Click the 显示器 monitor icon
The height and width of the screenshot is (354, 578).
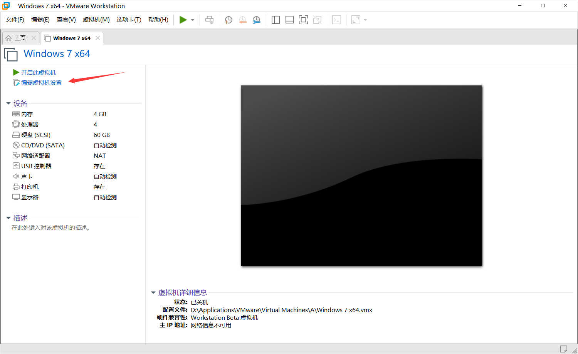[x=16, y=197]
